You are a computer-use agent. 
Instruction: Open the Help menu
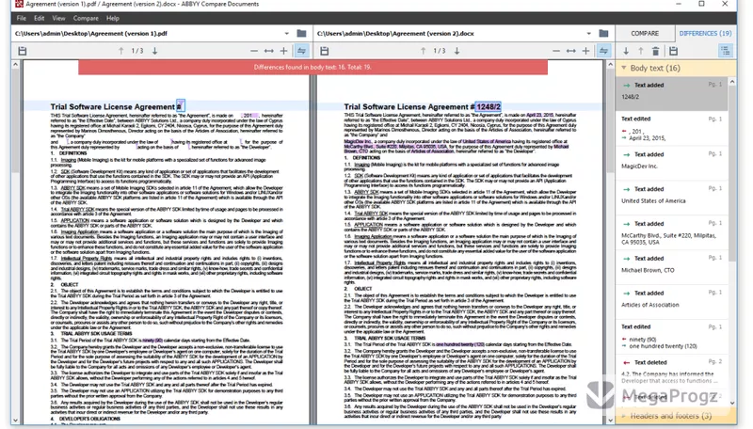click(x=113, y=18)
